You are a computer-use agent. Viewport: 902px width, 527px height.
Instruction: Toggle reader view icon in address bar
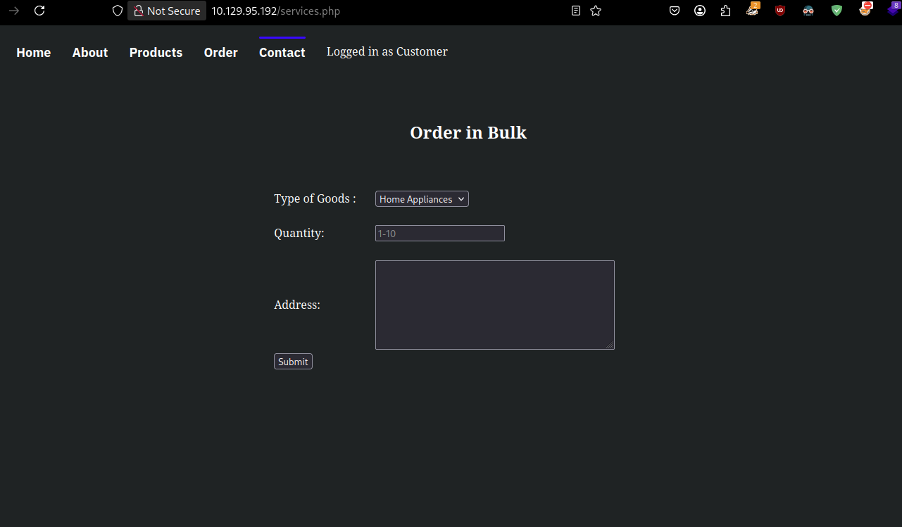coord(576,11)
